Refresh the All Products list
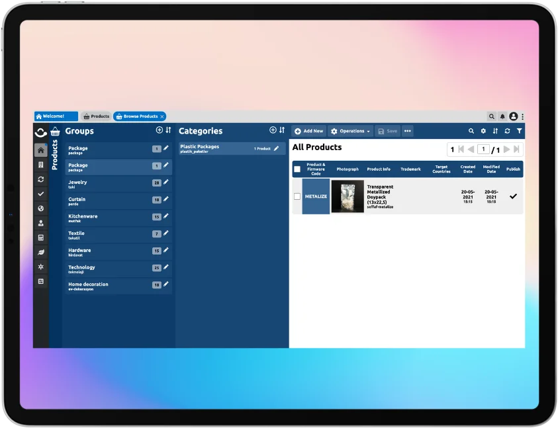558x428 pixels. [x=507, y=131]
